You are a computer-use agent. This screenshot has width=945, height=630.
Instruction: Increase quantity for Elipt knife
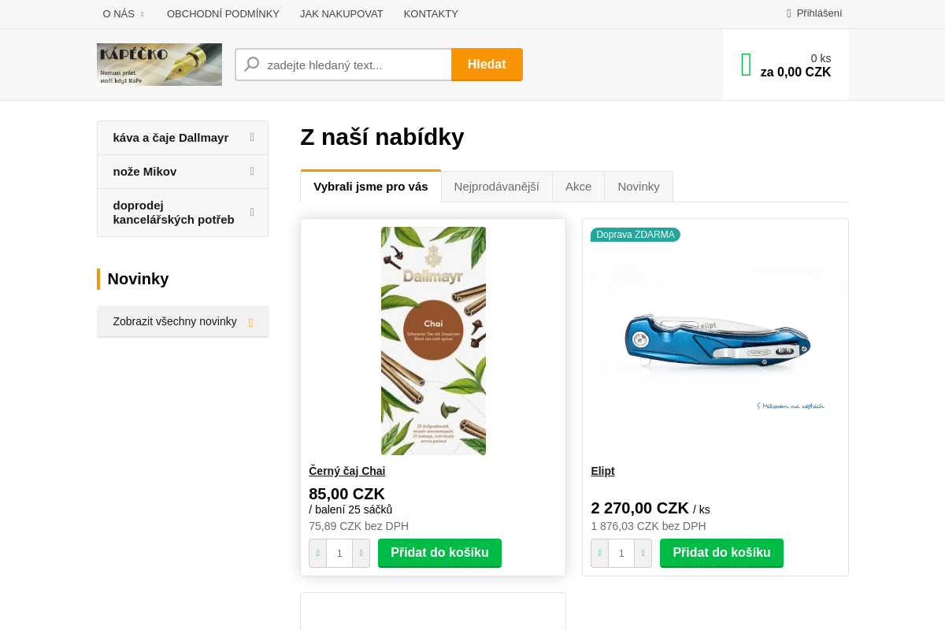[x=643, y=553]
